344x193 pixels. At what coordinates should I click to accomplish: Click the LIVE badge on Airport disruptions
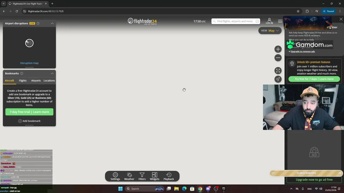click(32, 23)
